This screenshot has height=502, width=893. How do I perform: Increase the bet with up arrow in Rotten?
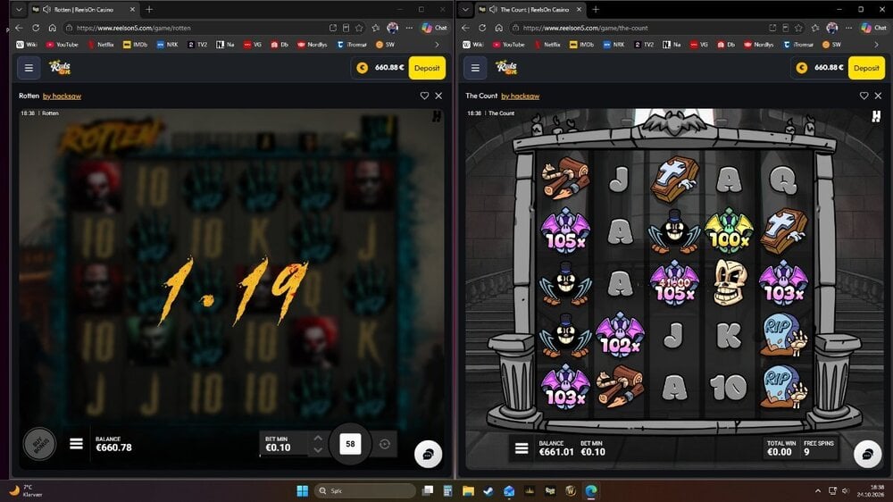(319, 438)
